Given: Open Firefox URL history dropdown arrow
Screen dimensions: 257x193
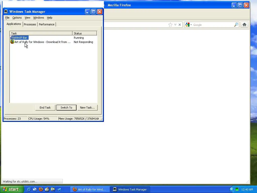Looking at the screenshot, I should pyautogui.click(x=175, y=25).
